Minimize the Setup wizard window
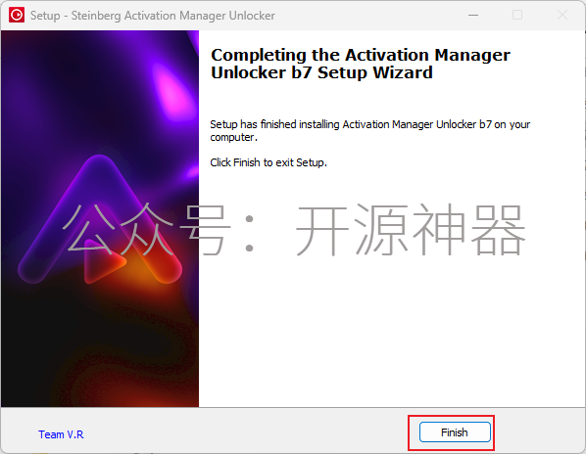Viewport: 586px width, 454px height. coord(473,16)
